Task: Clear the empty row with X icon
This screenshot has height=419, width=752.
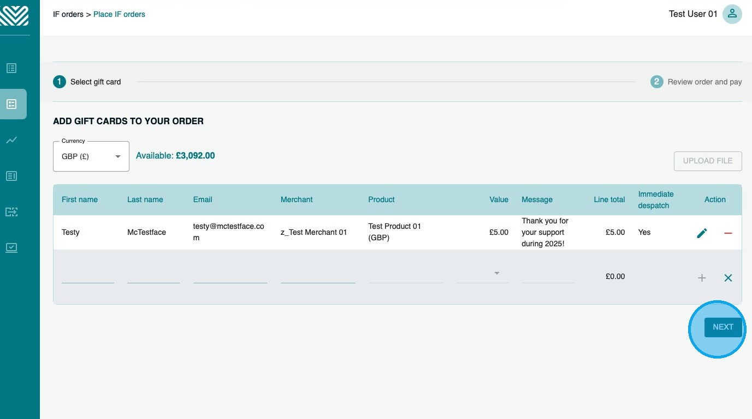Action: (x=728, y=278)
